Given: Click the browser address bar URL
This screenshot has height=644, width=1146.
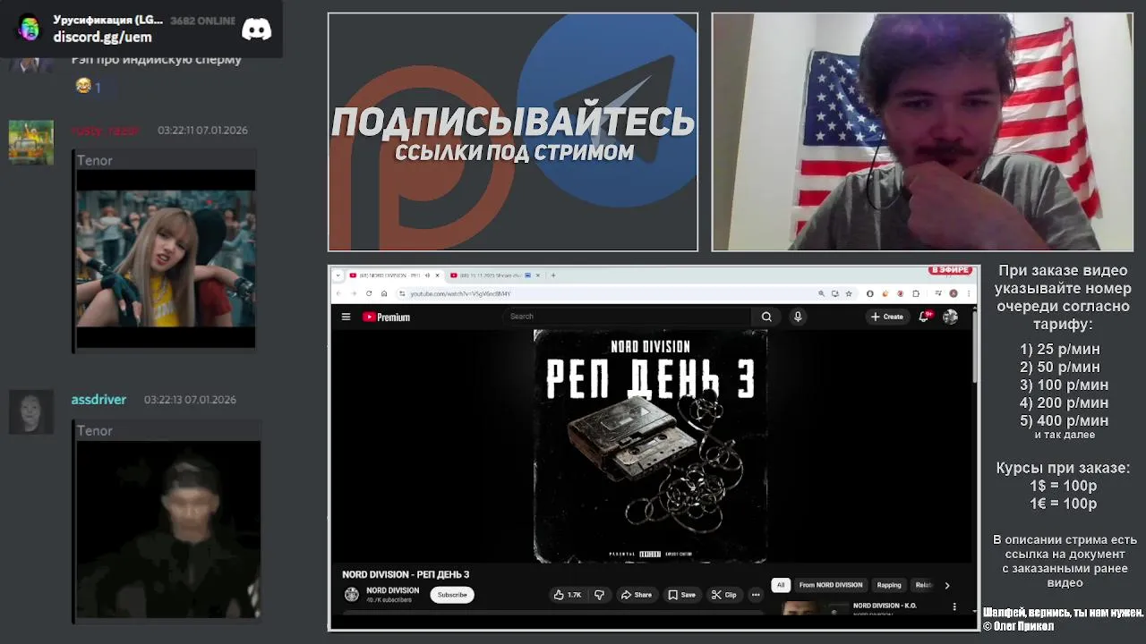Looking at the screenshot, I should tap(460, 293).
